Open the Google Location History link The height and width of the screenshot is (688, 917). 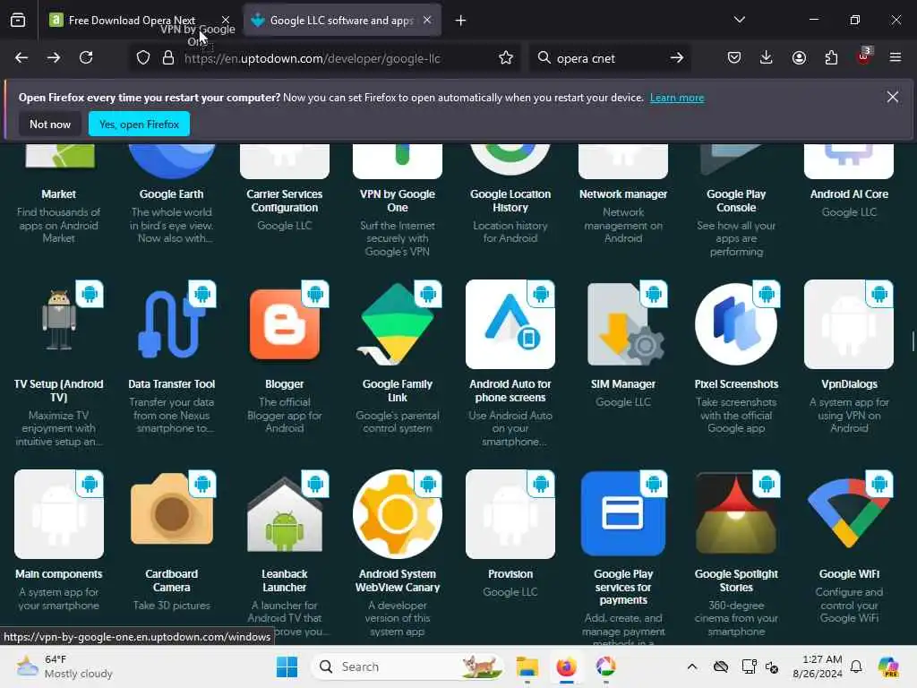510,201
